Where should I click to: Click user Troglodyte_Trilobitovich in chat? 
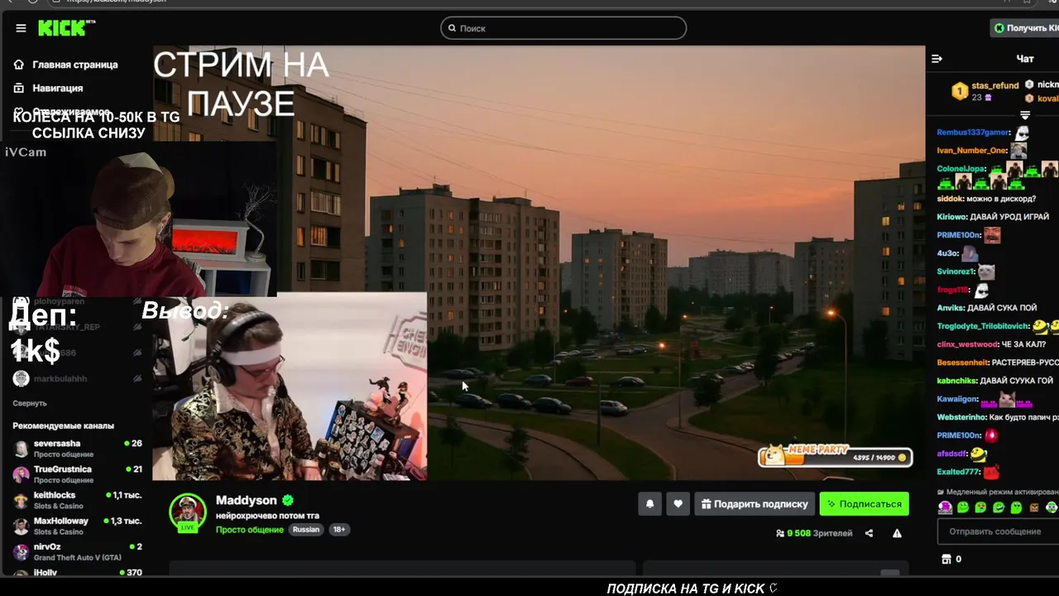click(x=983, y=326)
